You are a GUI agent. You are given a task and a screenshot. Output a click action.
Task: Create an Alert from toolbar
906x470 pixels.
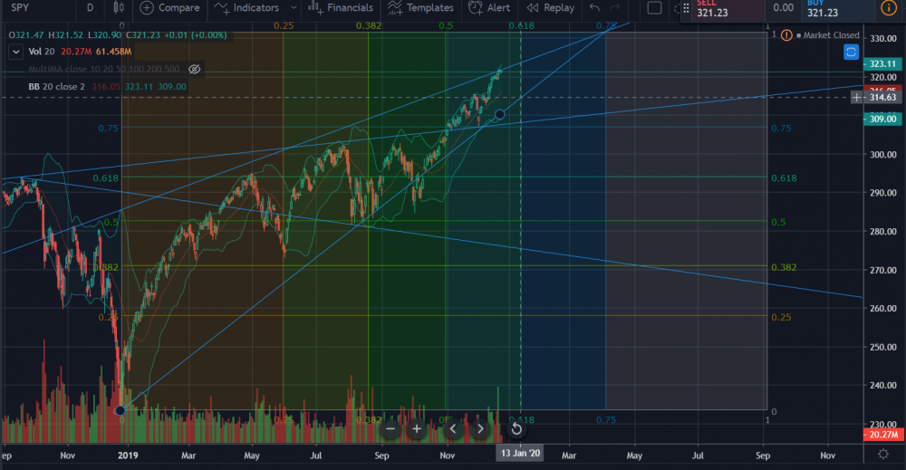[x=489, y=8]
